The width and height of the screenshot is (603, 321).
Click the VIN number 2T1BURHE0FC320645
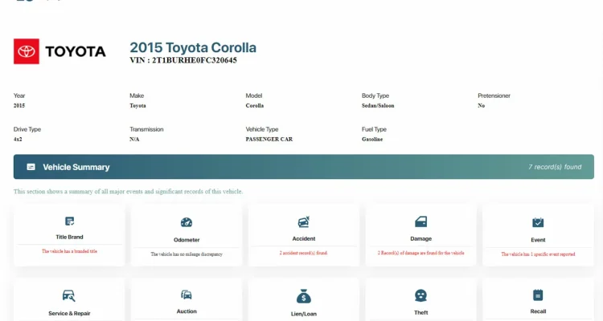(x=195, y=60)
